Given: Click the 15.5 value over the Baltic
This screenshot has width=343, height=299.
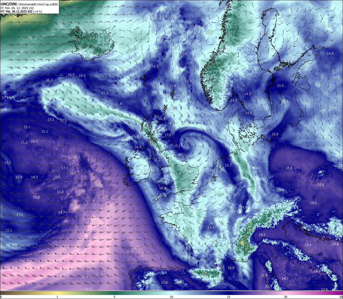Looking at the screenshot, I should 280,86.
